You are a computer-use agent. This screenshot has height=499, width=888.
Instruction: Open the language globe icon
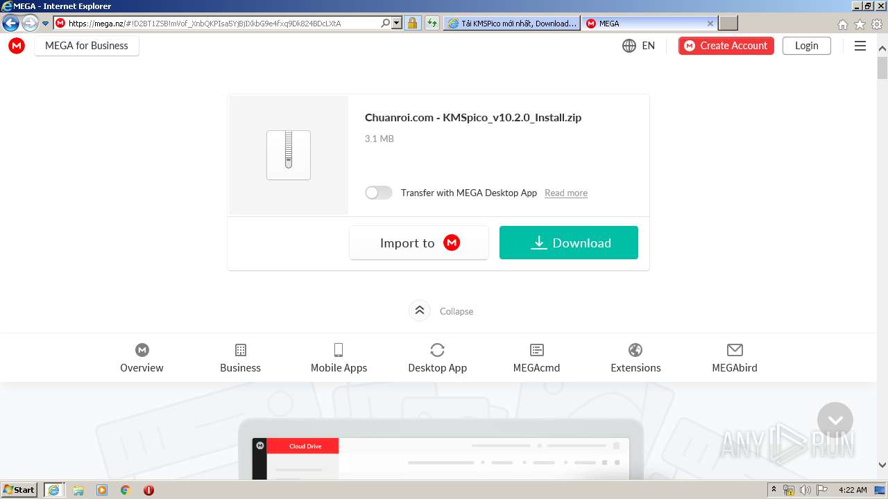click(x=629, y=46)
